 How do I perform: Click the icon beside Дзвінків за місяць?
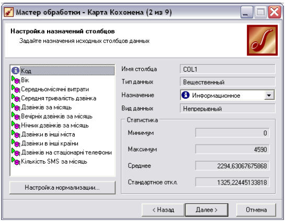point(16,107)
